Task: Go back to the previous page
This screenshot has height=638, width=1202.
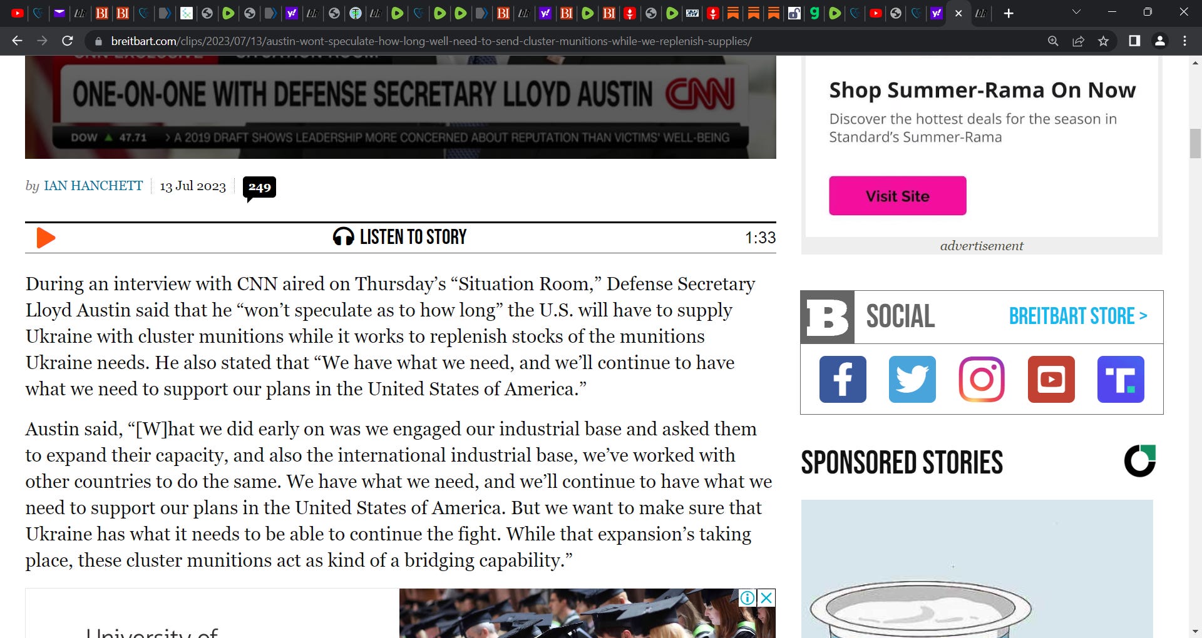Action: point(18,41)
